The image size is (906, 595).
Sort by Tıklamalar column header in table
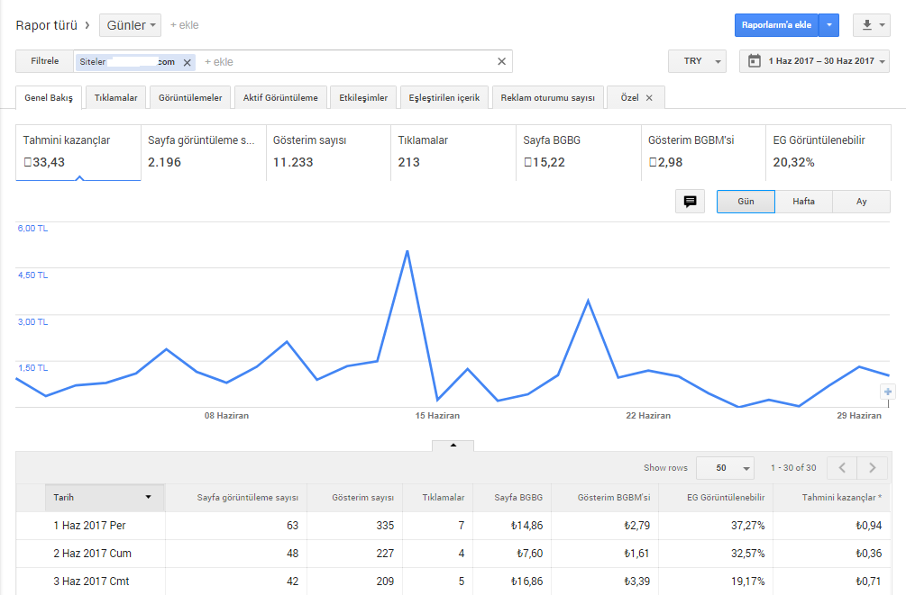point(437,498)
